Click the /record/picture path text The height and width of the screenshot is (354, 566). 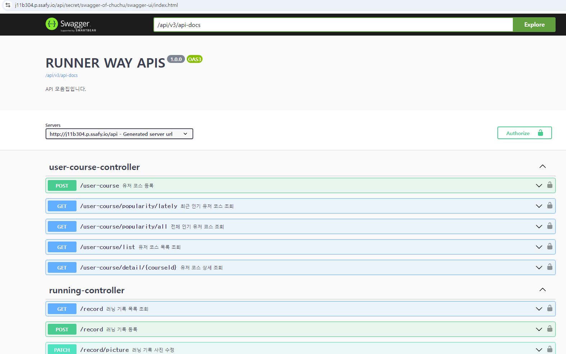[x=105, y=350]
